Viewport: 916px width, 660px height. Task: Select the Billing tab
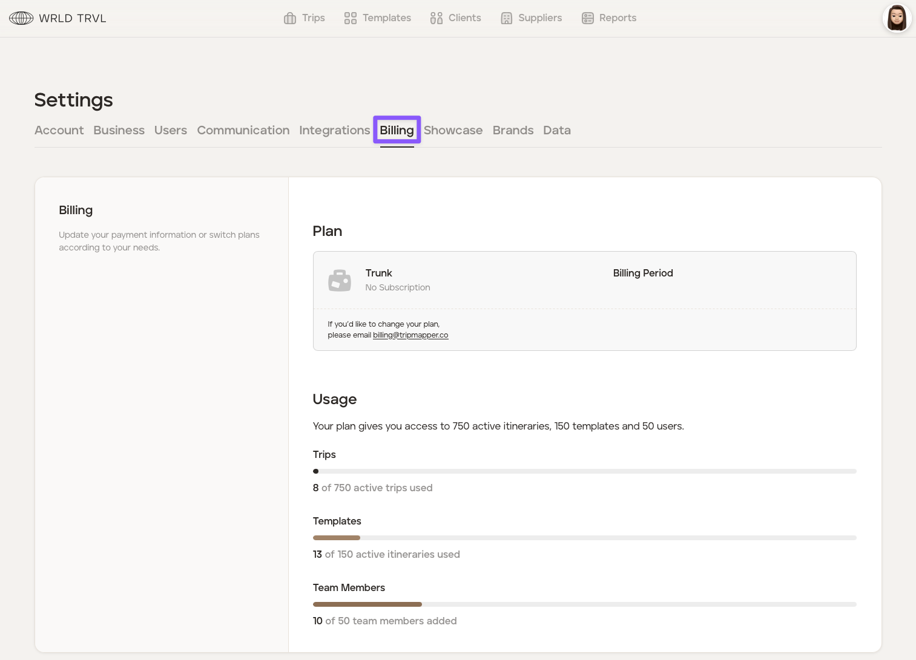397,130
